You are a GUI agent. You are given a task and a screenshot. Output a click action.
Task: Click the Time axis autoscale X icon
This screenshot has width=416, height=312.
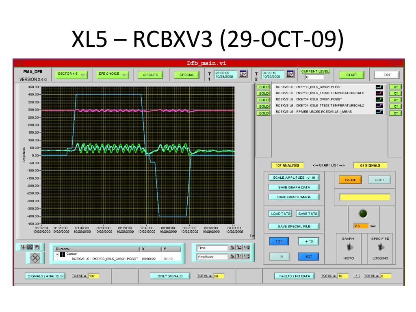pos(239,247)
